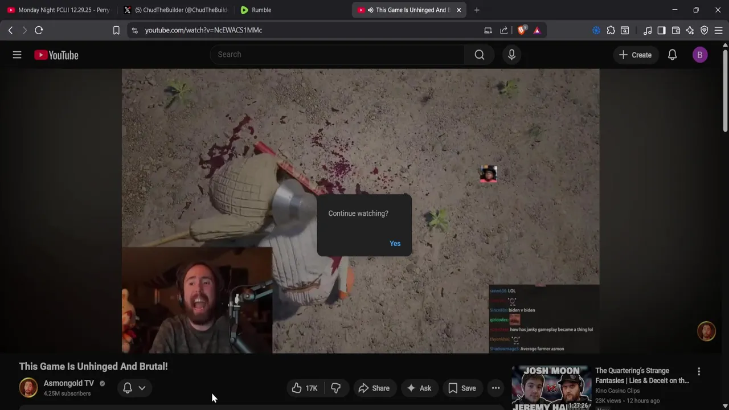
Task: Click the floating avatar bubble at right edge
Action: [x=706, y=331]
